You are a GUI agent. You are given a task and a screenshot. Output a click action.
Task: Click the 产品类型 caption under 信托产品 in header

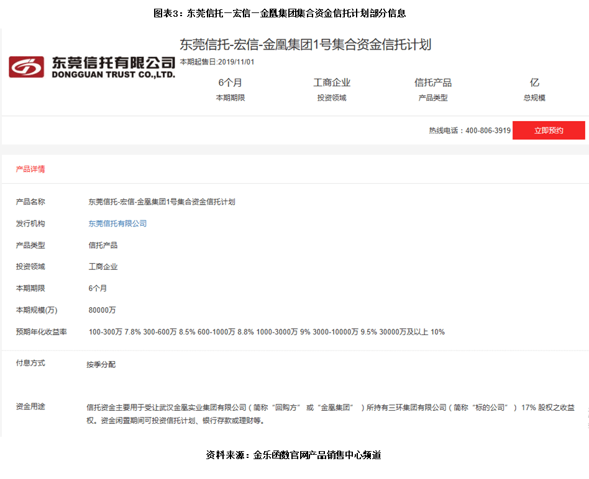point(432,98)
